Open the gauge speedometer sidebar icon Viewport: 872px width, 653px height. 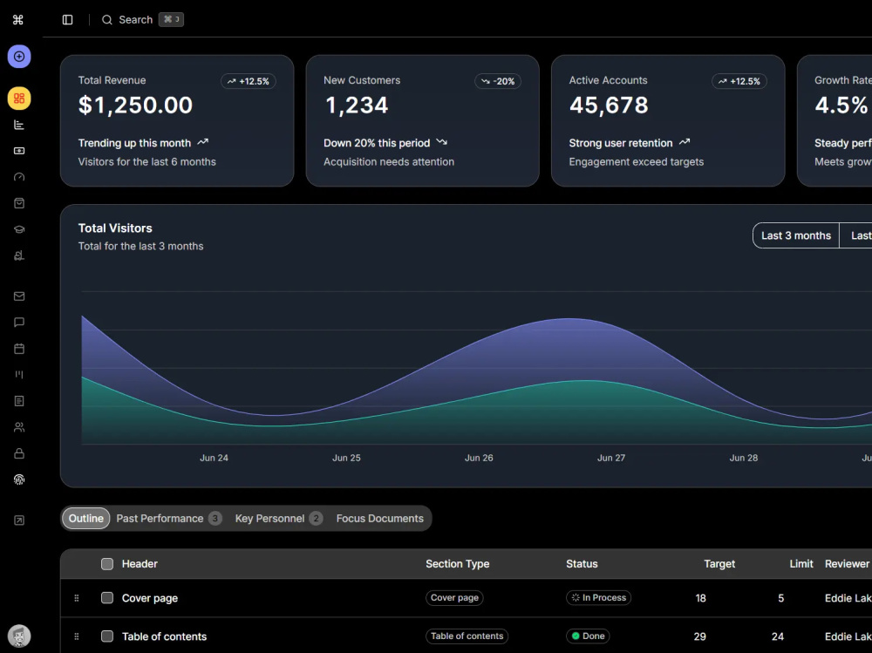tap(19, 177)
